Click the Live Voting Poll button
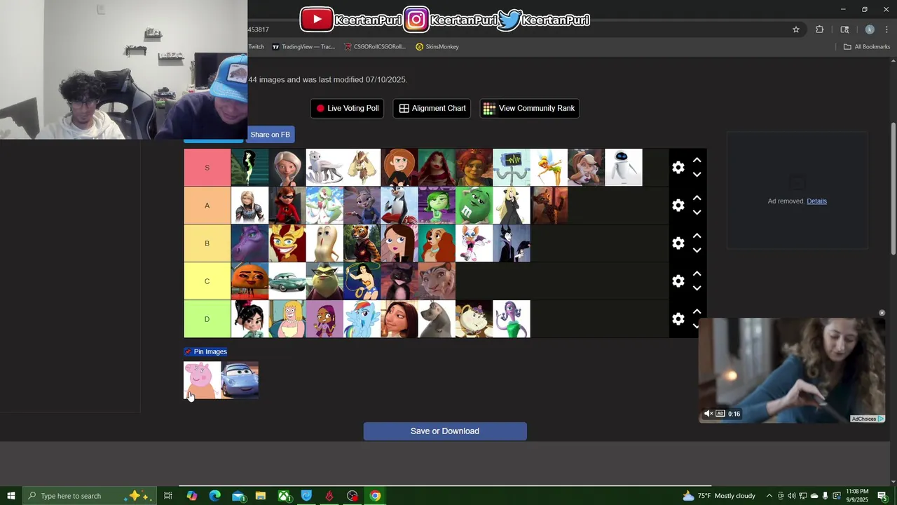 pyautogui.click(x=347, y=108)
